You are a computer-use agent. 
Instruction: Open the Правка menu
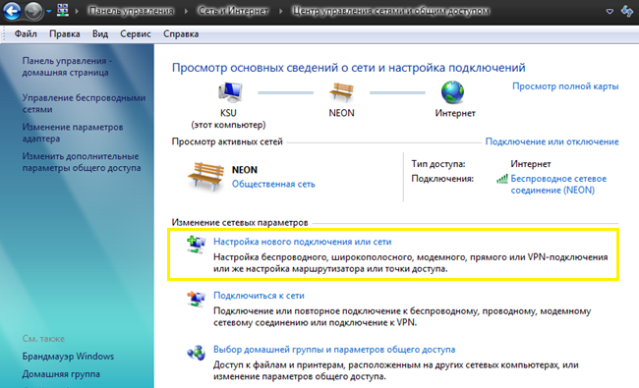tap(64, 33)
